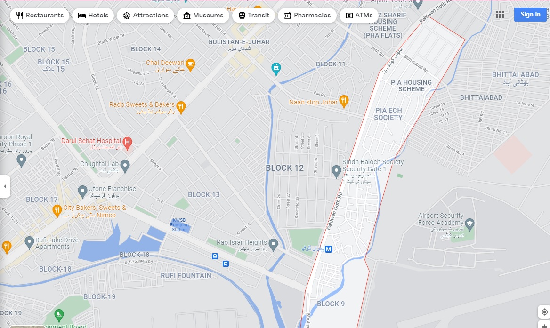Click the Ufone Franchise location pin

click(82, 192)
